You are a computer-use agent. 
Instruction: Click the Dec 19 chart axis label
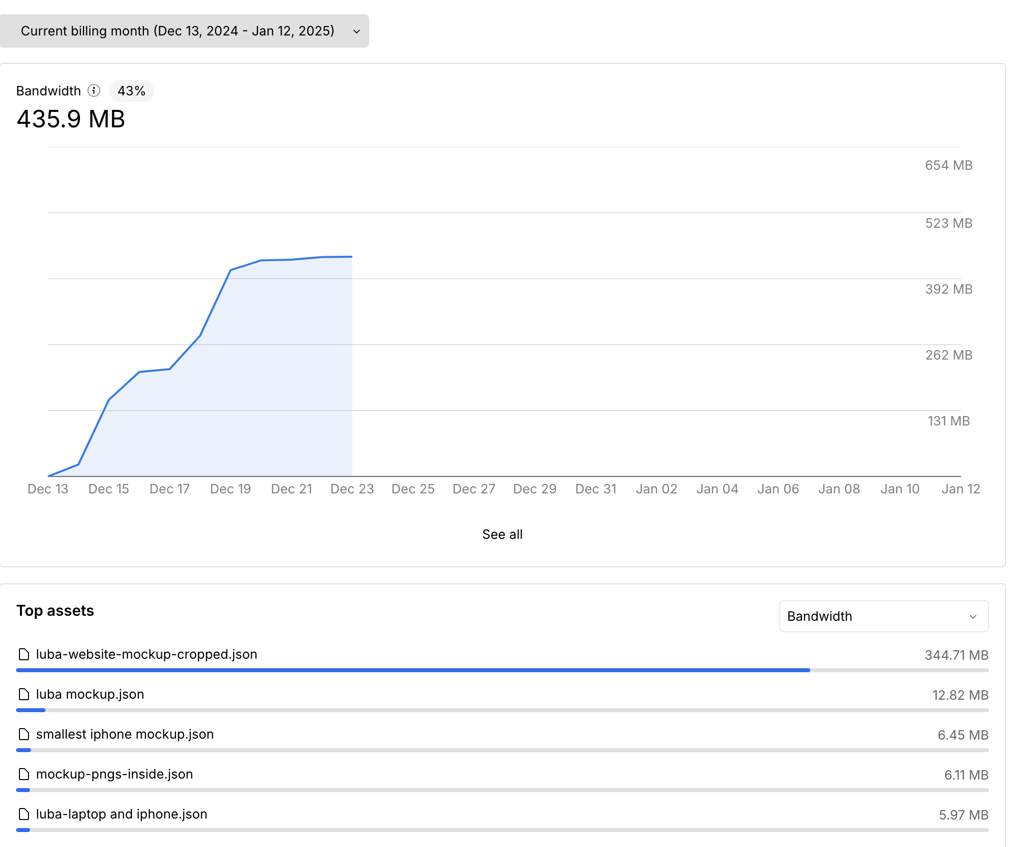(x=230, y=489)
